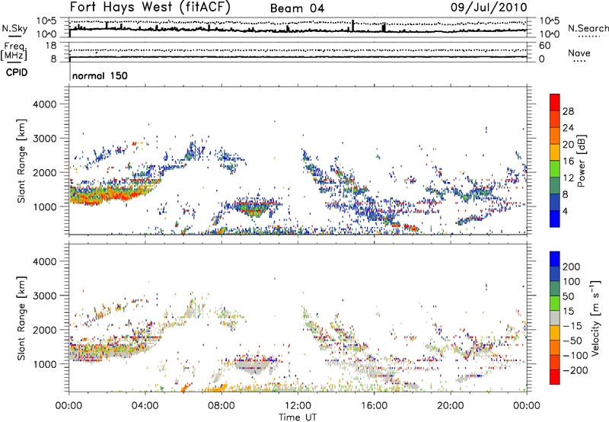Click the '200' velocity scale value

(571, 267)
